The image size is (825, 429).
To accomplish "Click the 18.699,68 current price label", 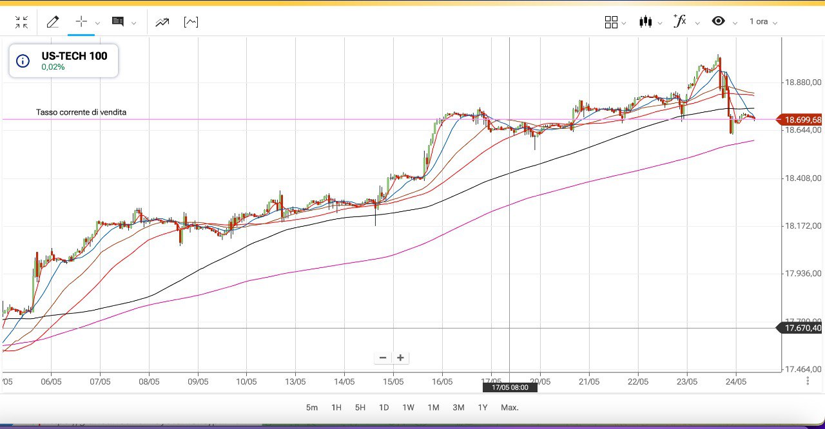I will [x=802, y=120].
